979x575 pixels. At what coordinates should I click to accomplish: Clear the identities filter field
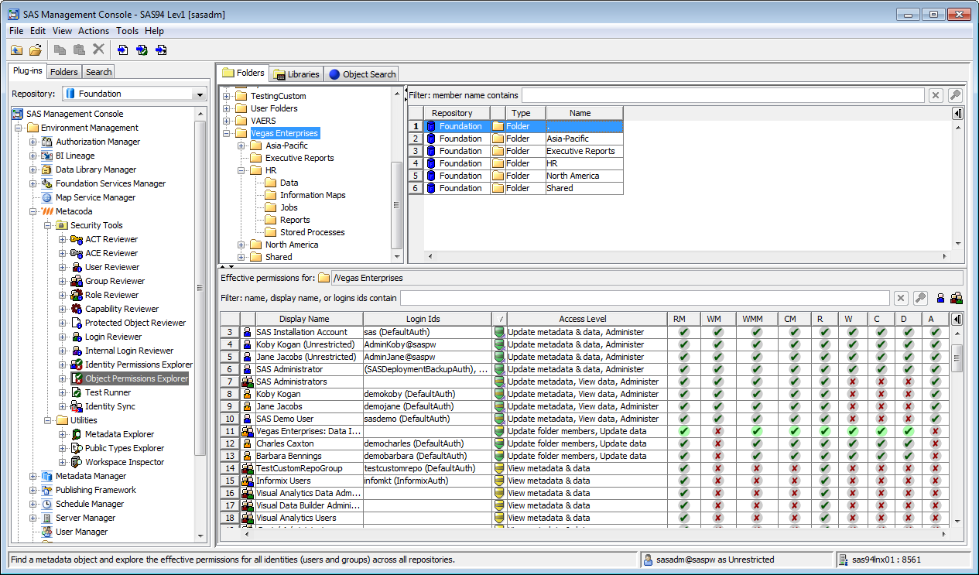tap(901, 298)
